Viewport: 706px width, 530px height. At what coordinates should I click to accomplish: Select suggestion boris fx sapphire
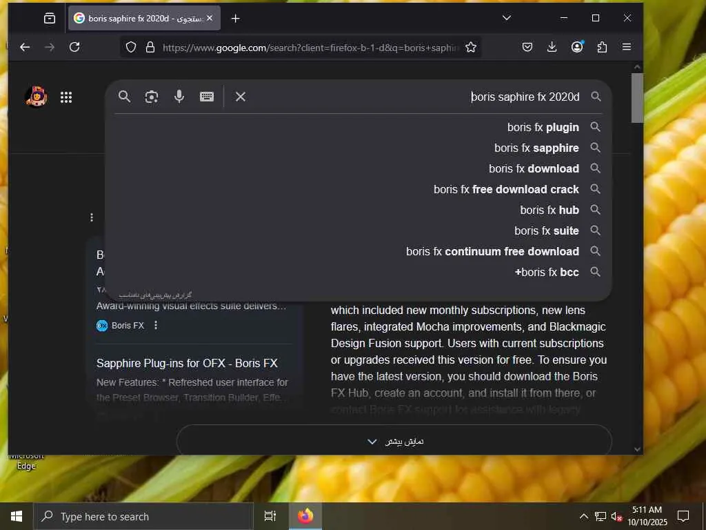coord(359,148)
